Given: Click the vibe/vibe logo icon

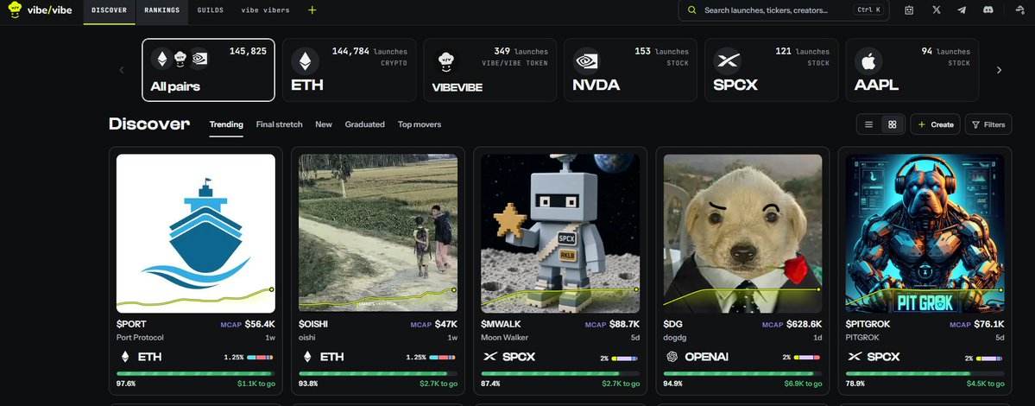Looking at the screenshot, I should coord(15,10).
